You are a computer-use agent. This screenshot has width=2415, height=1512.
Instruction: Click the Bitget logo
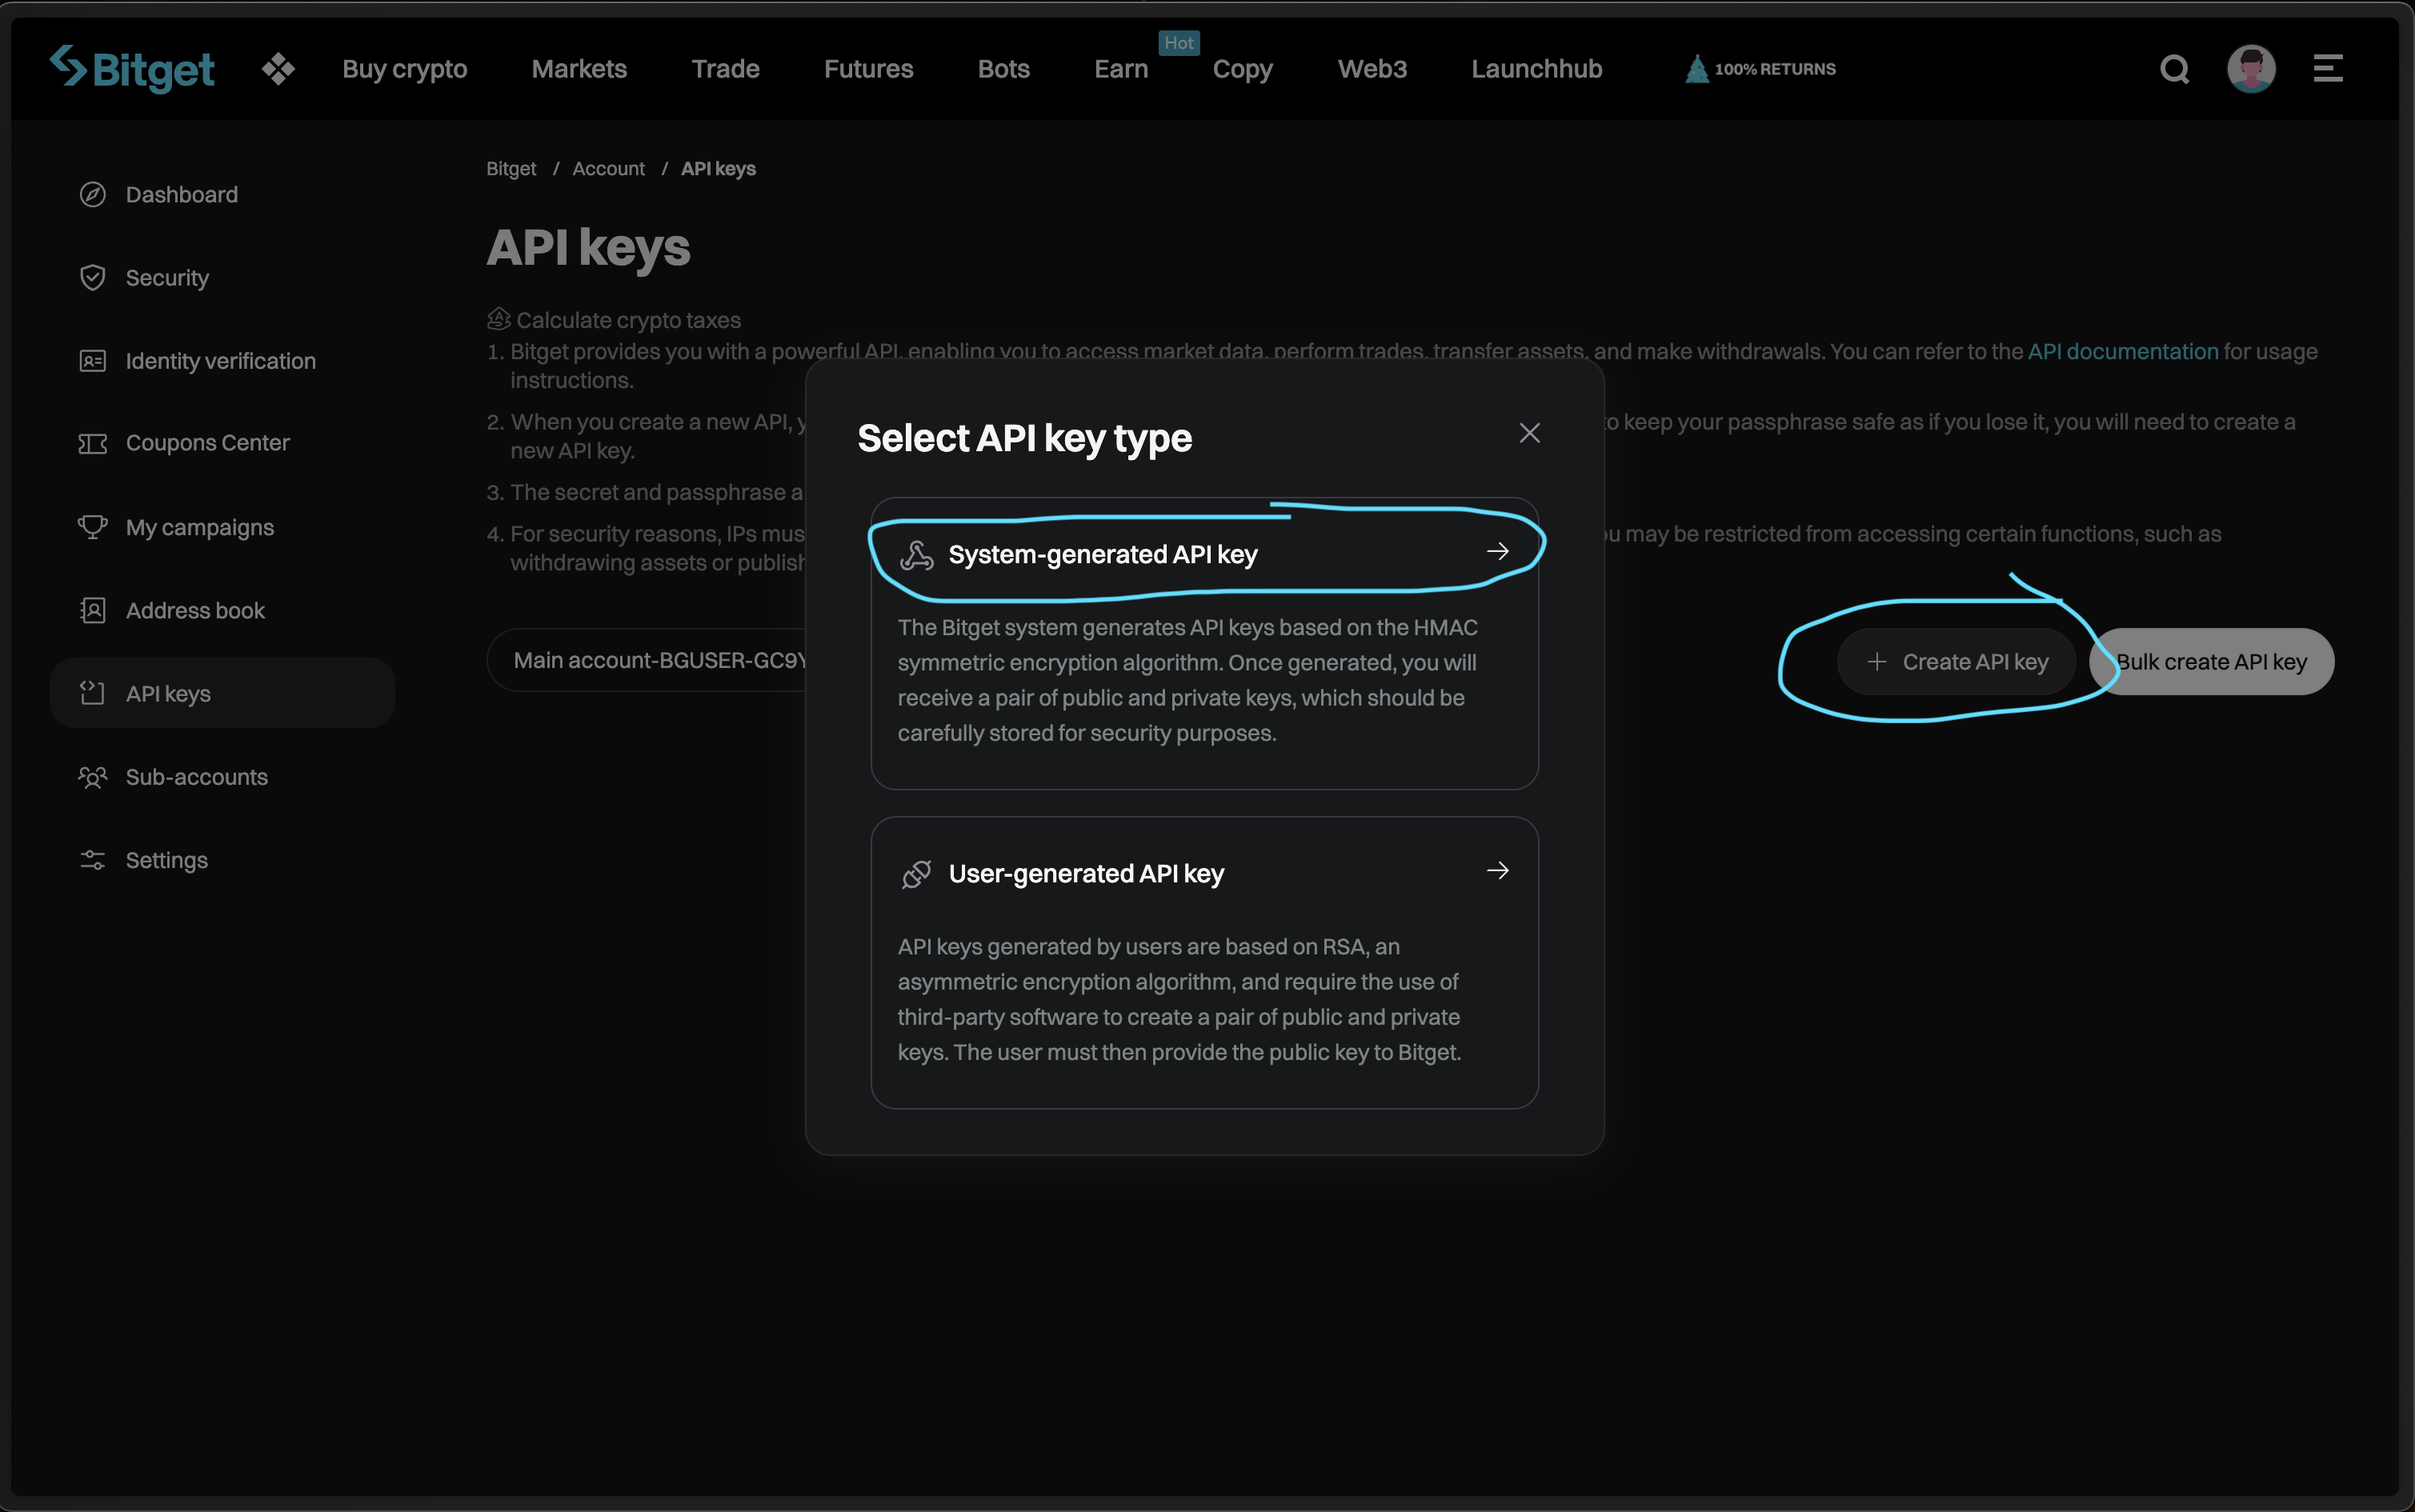(132, 69)
